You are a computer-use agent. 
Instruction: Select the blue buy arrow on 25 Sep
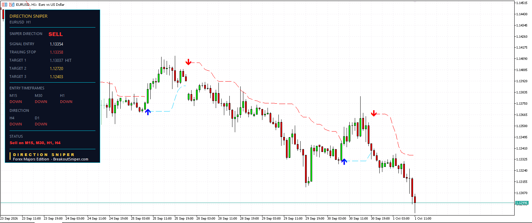pos(148,112)
